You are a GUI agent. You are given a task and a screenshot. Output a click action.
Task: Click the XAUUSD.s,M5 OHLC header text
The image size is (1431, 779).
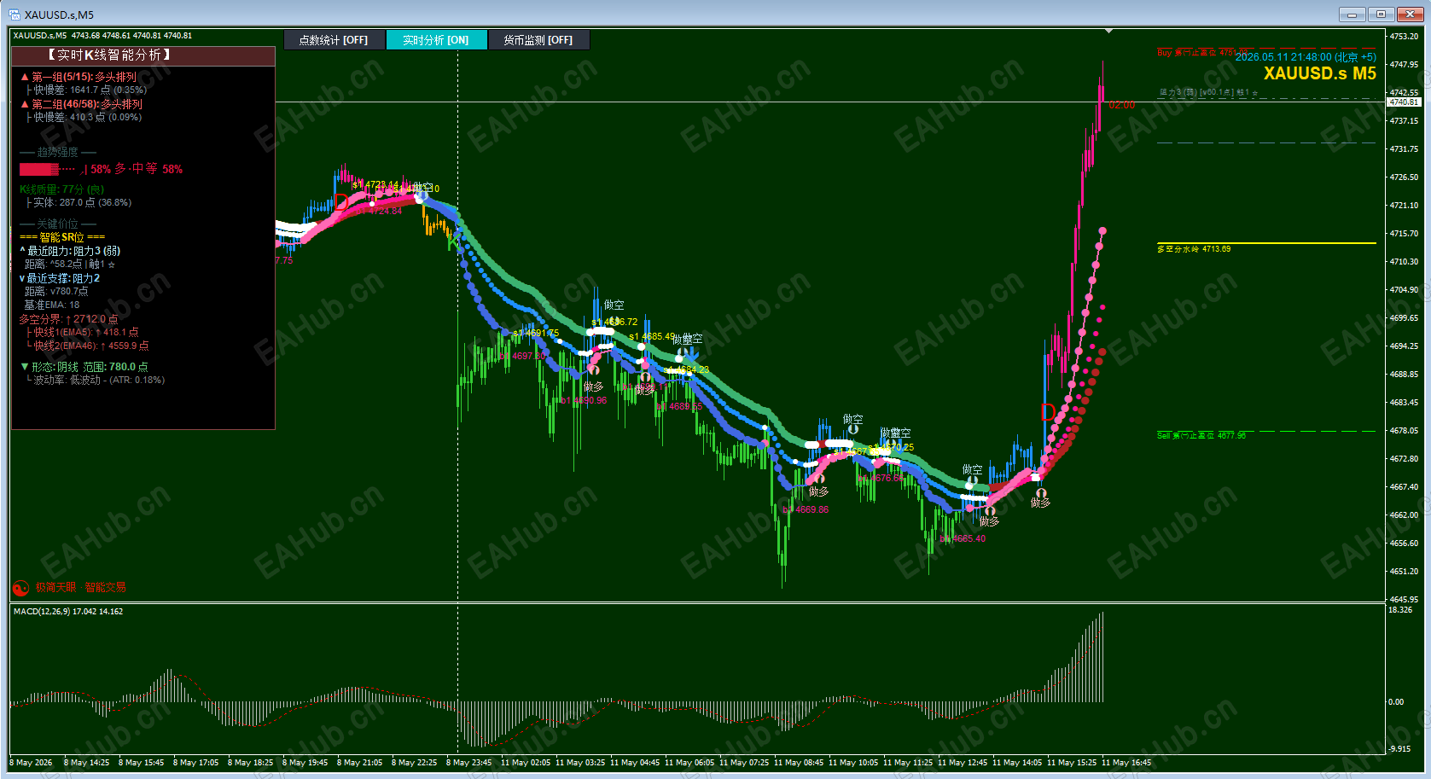102,36
